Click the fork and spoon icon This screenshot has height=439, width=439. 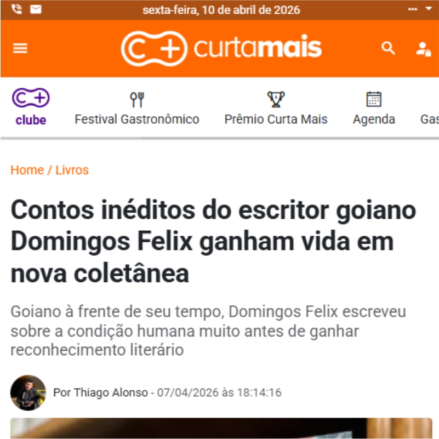(137, 99)
